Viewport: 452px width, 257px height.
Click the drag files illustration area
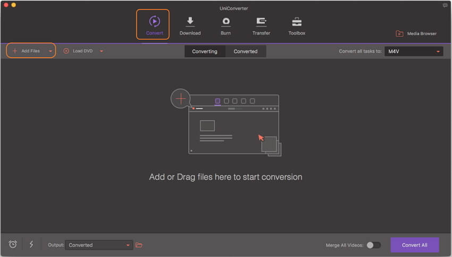226,122
